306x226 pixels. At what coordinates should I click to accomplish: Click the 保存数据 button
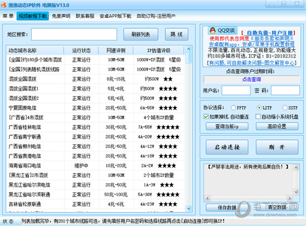(227, 208)
